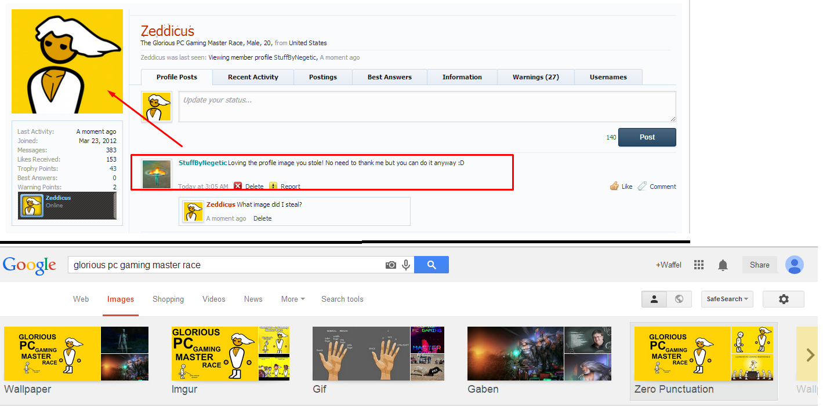Open Google notifications bell icon
The image size is (823, 406).
723,265
